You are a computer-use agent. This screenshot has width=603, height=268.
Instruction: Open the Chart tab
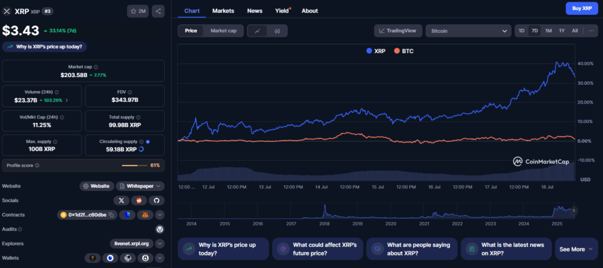[x=192, y=11]
